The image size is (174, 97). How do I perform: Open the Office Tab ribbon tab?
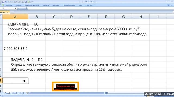(89, 5)
